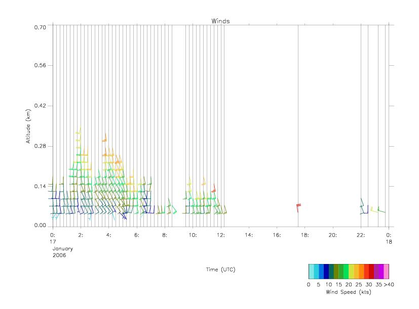Click the '18:' time tick label
The image size is (419, 309).
[x=304, y=235]
